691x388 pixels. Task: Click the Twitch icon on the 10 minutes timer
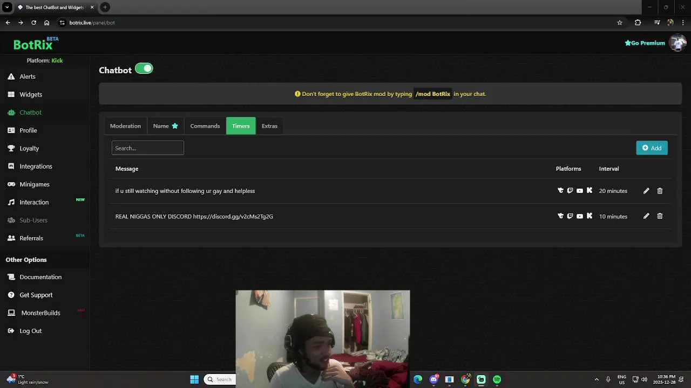tap(570, 216)
